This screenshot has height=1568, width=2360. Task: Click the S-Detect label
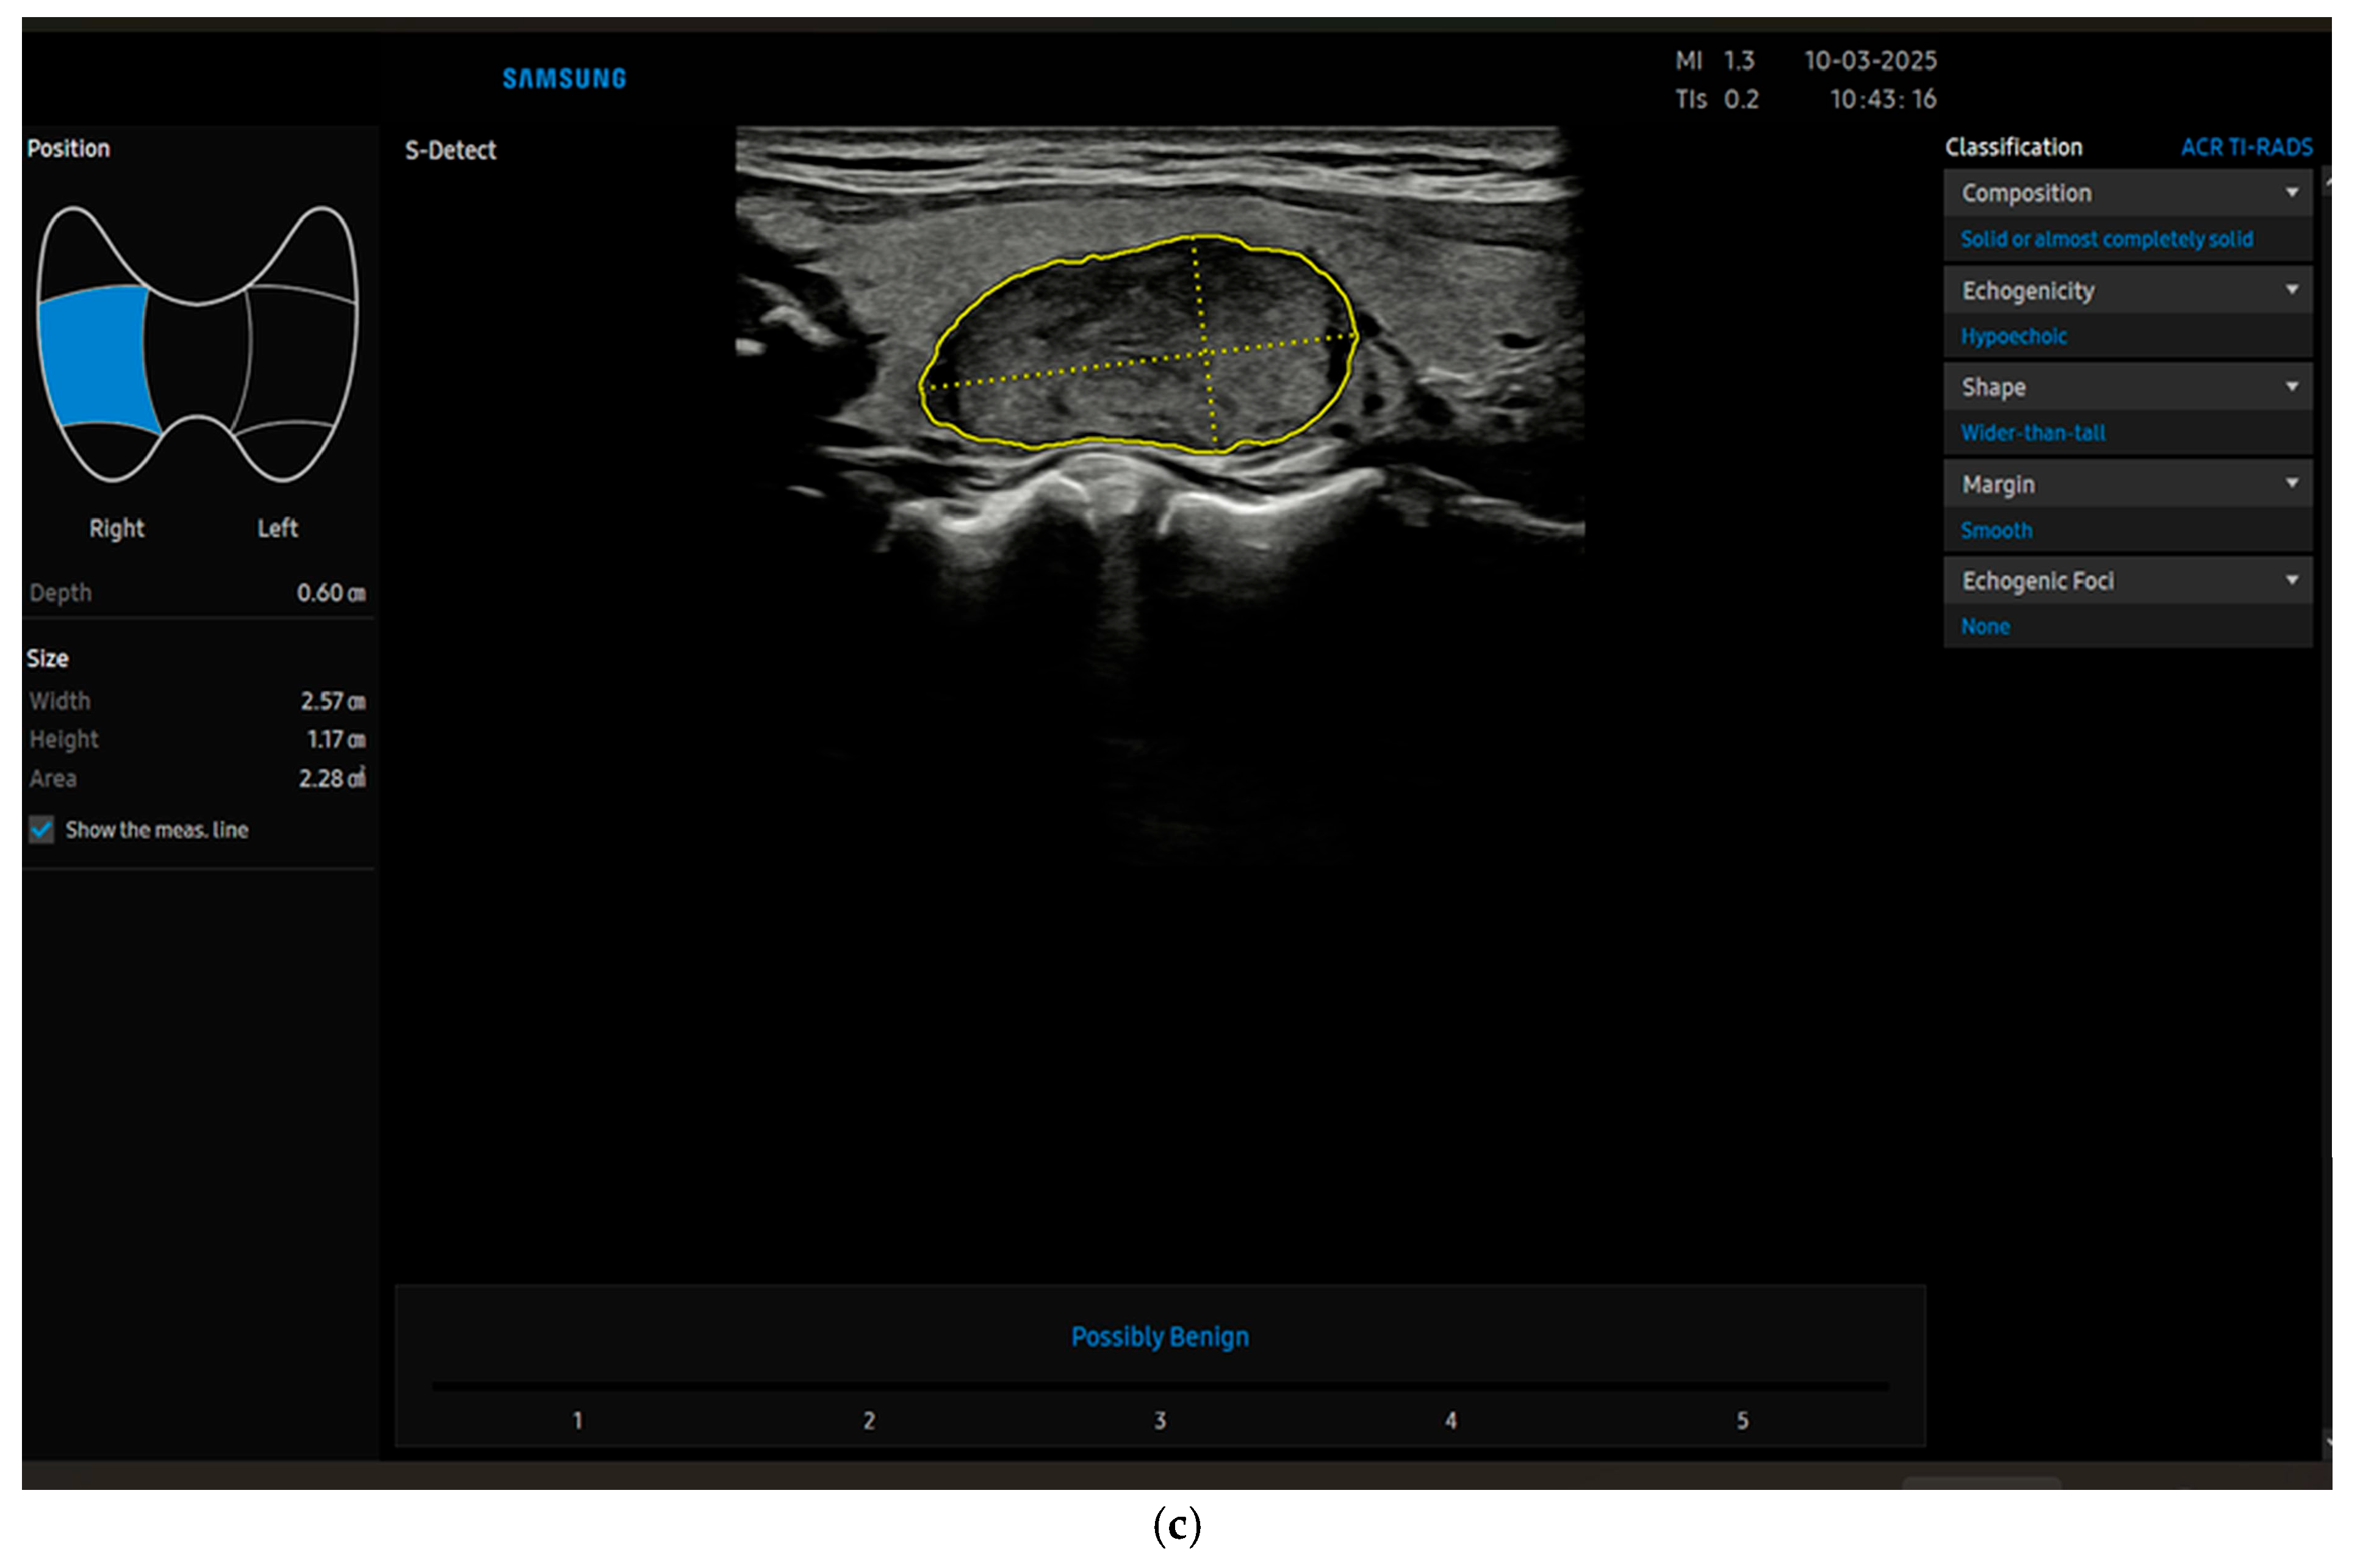click(450, 150)
